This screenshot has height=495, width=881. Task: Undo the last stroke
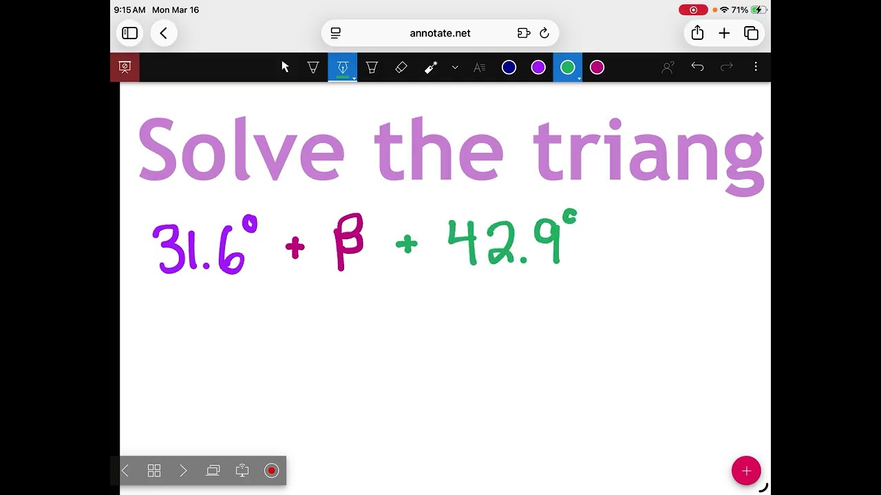click(x=697, y=67)
